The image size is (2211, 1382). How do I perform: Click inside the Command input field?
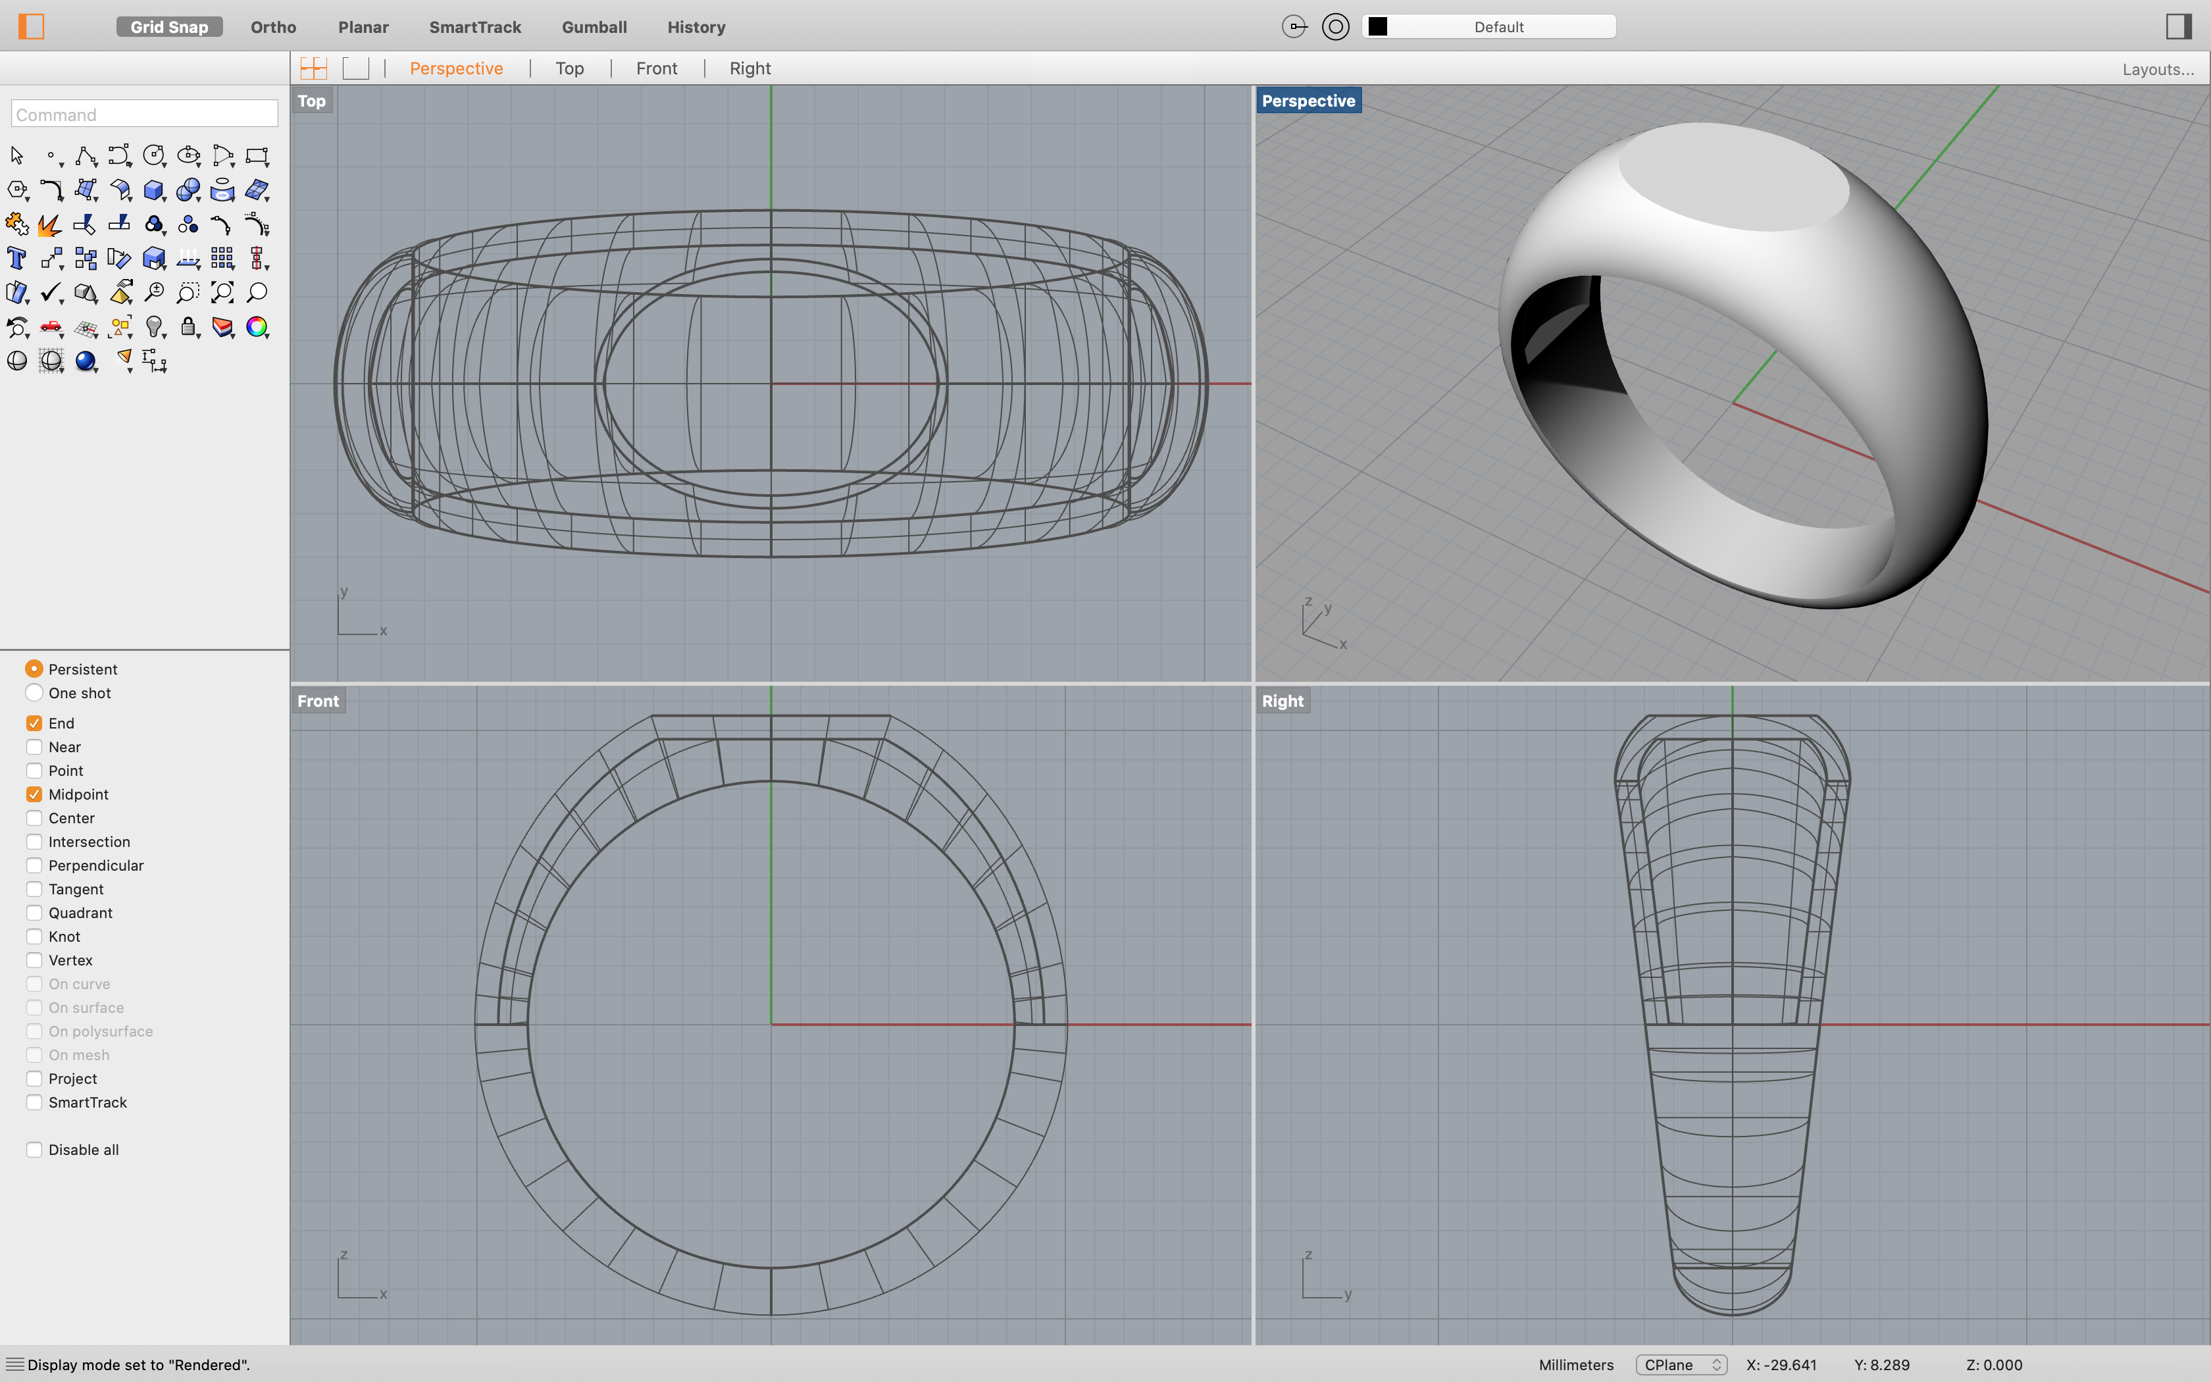pyautogui.click(x=143, y=113)
